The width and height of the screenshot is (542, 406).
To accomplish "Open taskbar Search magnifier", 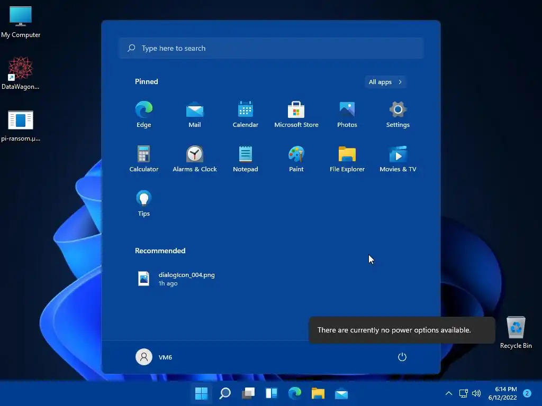I will coord(224,393).
